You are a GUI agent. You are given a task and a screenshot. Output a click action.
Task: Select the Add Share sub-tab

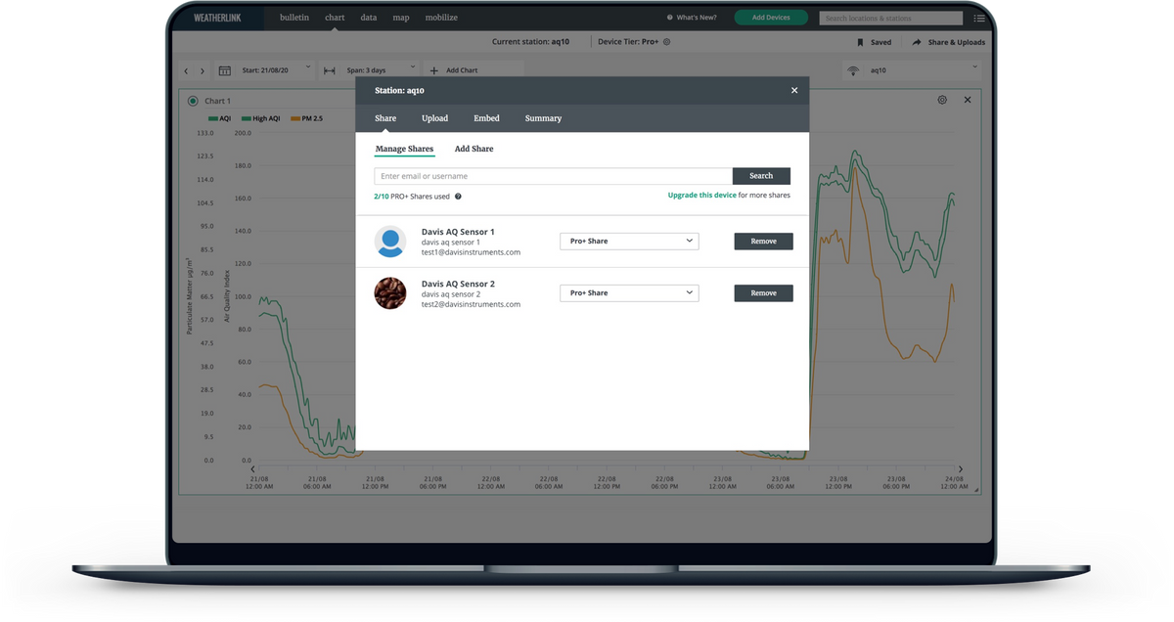(474, 149)
